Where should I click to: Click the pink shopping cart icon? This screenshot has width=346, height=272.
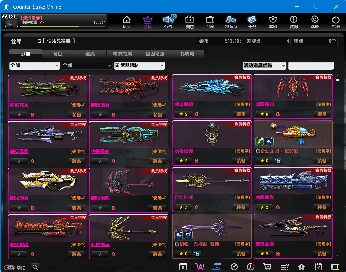pyautogui.click(x=200, y=267)
